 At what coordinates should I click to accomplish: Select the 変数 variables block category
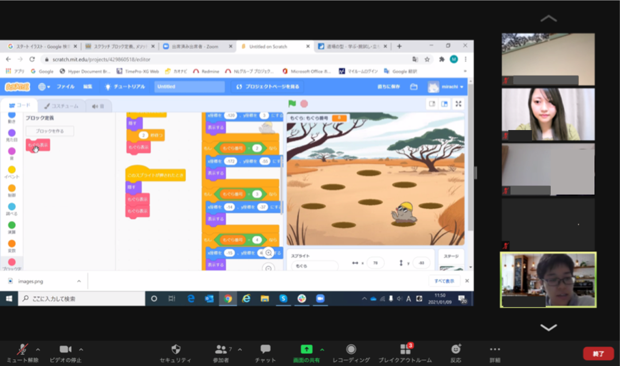tap(12, 246)
